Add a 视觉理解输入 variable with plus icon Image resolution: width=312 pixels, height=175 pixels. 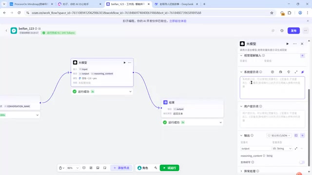pos(302,55)
